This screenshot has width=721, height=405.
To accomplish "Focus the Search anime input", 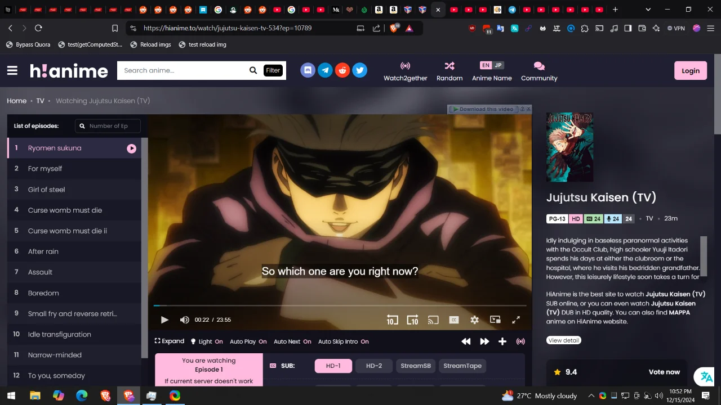I will tap(183, 70).
